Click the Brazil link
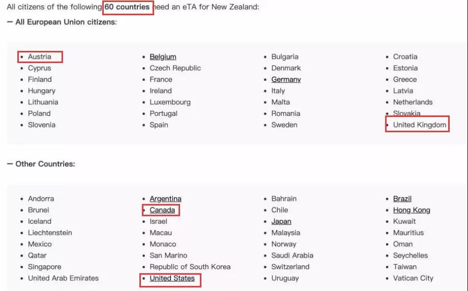The width and height of the screenshot is (468, 291). click(x=402, y=199)
